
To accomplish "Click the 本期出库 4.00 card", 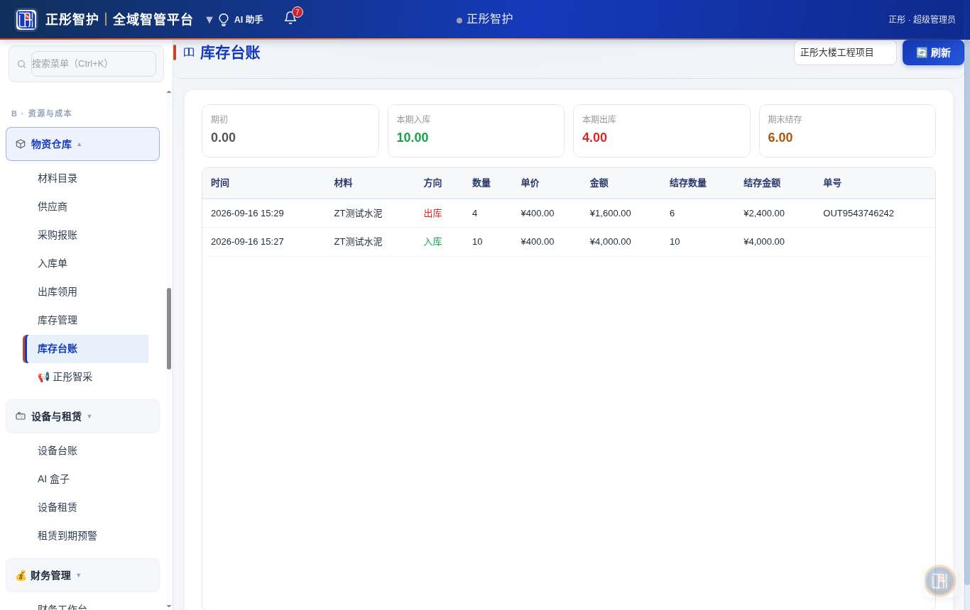I will [x=662, y=131].
